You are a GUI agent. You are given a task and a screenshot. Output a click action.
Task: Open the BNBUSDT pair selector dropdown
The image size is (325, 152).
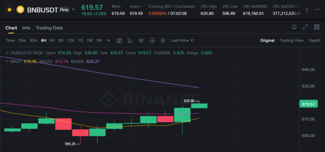[x=73, y=9]
